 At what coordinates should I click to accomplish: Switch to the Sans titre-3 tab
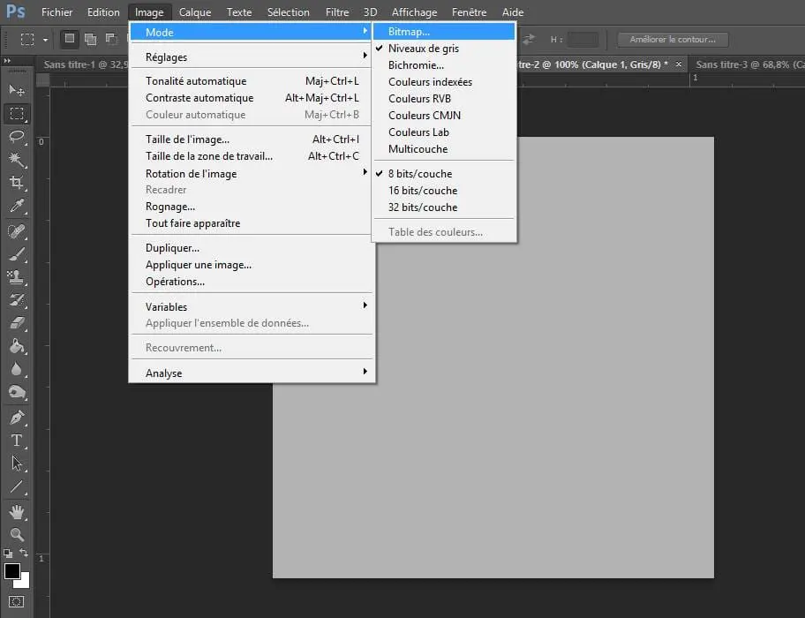point(749,64)
